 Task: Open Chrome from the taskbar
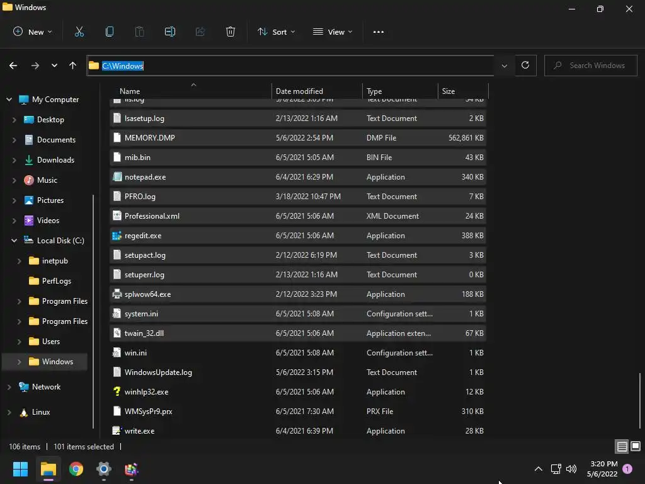[76, 469]
